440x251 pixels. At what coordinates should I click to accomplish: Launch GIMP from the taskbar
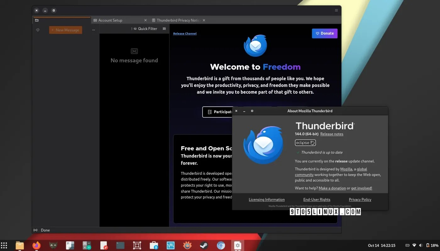[53, 245]
